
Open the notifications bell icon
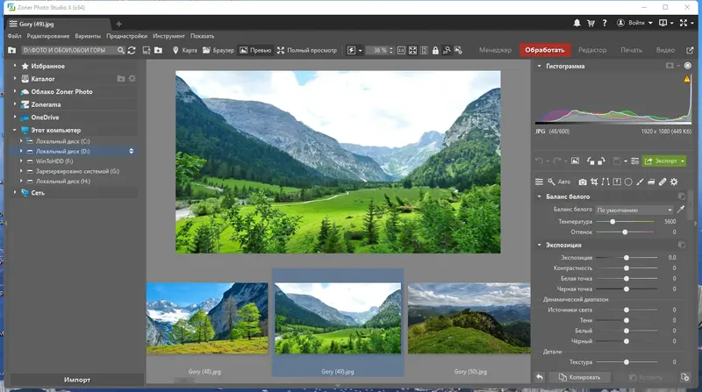577,23
